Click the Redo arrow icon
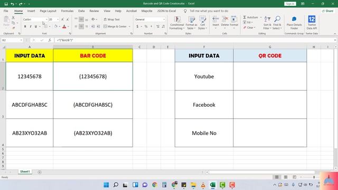Viewport: 338px width, 190px height. (21, 4)
